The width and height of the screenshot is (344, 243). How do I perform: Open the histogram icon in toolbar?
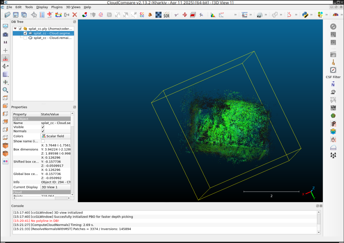(x=213, y=15)
